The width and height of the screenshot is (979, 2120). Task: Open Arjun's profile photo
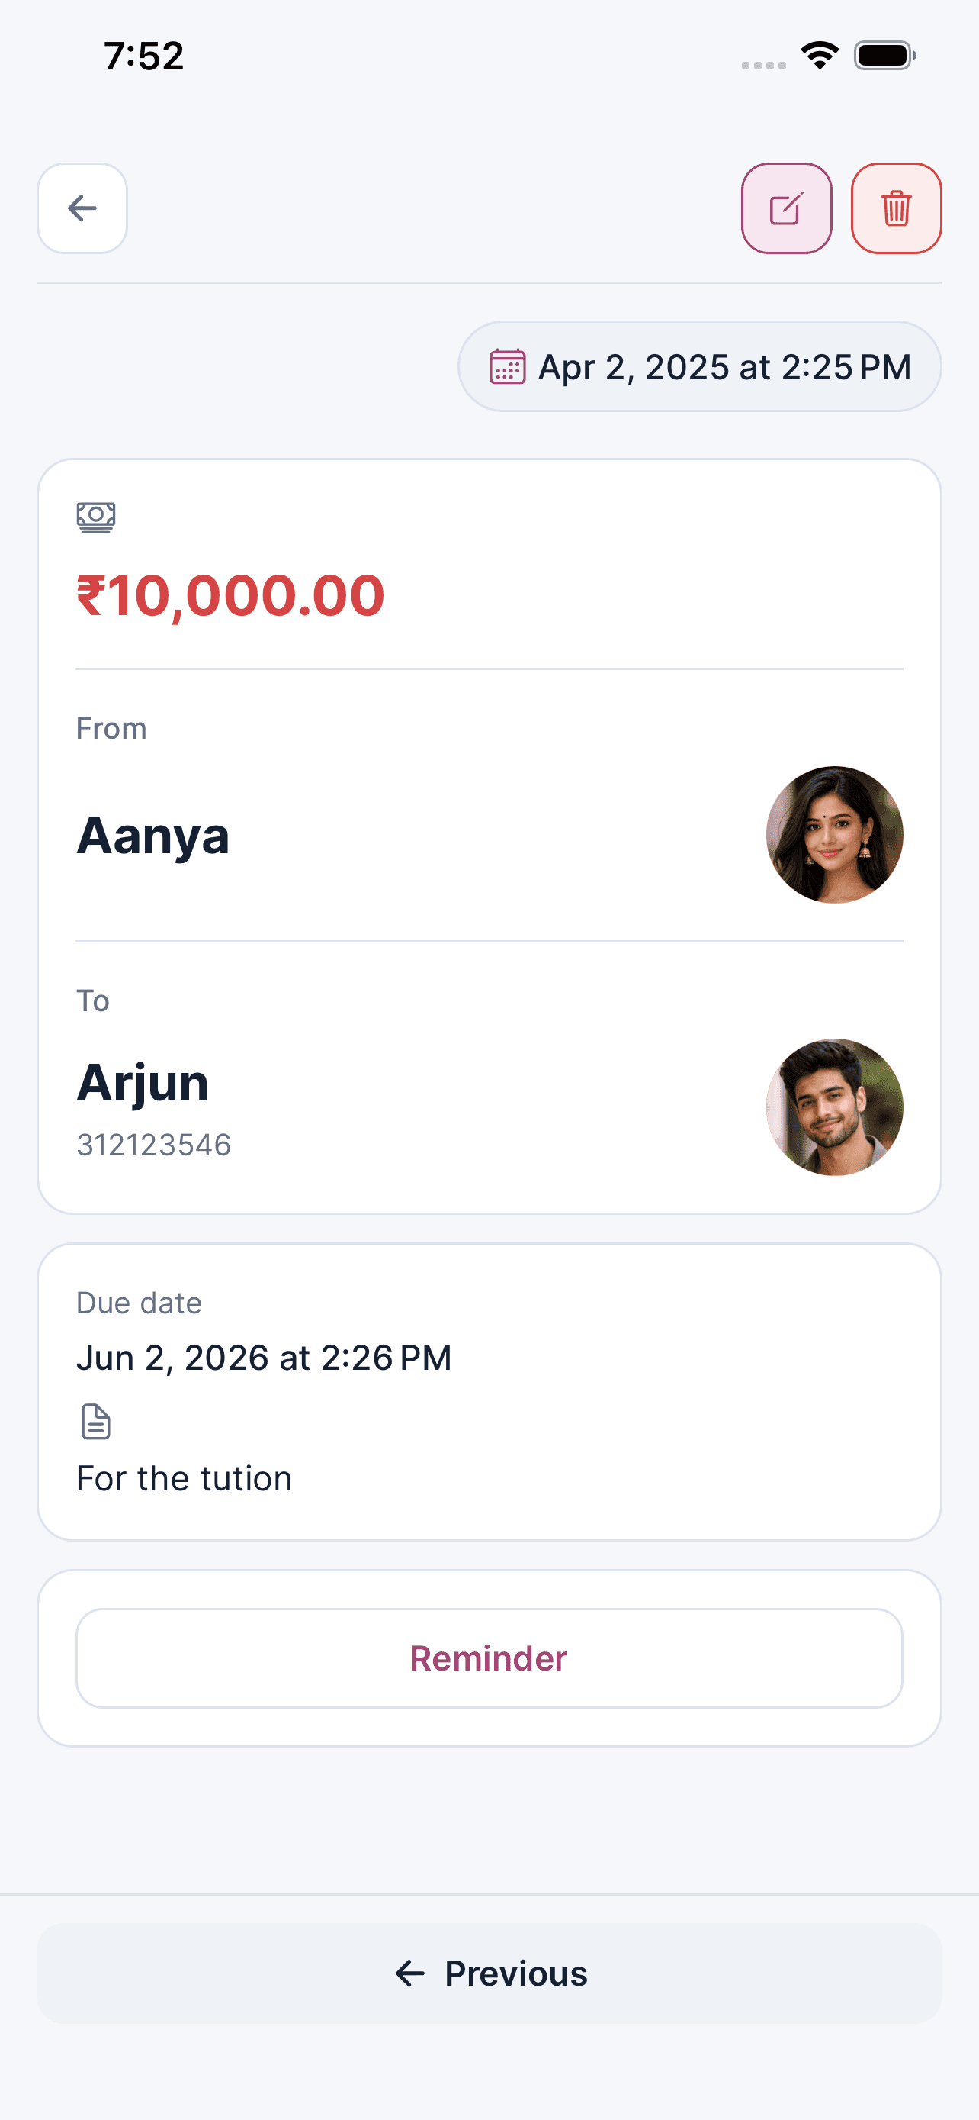pyautogui.click(x=834, y=1107)
